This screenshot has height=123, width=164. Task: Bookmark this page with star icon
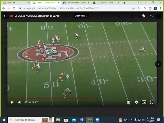click(139, 8)
